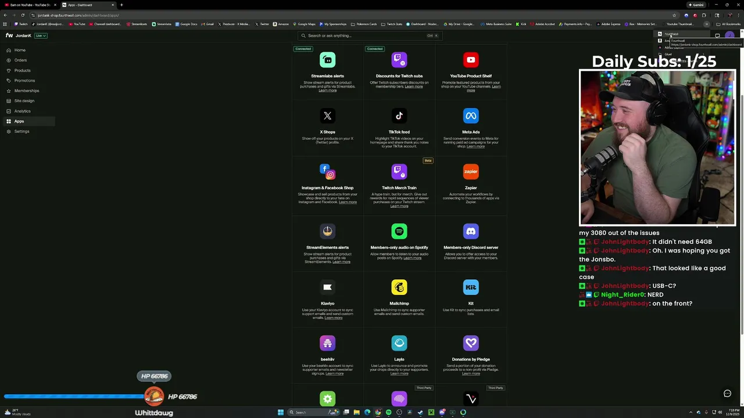The height and width of the screenshot is (418, 744).
Task: Open Learn more under Discounts for Twitch subs
Action: click(414, 87)
